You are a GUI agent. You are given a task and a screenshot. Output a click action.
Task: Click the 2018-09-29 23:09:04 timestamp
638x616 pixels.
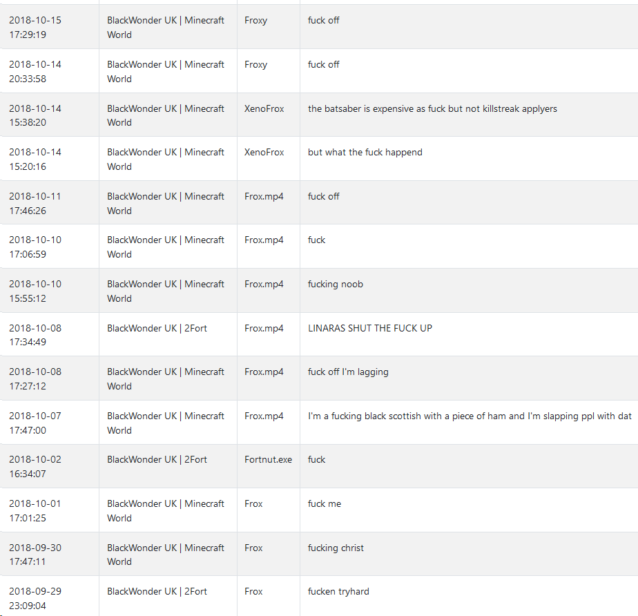[x=35, y=598]
